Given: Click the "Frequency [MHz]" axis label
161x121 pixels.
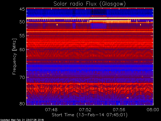Looking at the screenshot, I should 14,56.
